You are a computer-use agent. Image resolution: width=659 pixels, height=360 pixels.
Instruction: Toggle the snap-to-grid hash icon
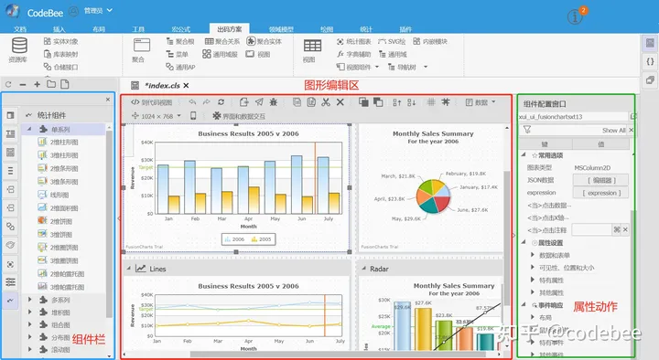[x=446, y=102]
